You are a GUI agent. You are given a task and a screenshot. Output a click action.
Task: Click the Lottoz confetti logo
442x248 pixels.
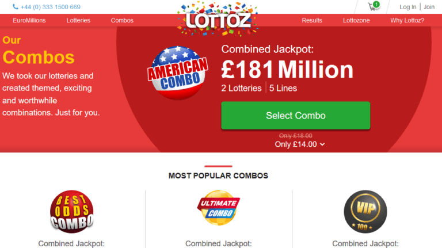218,19
